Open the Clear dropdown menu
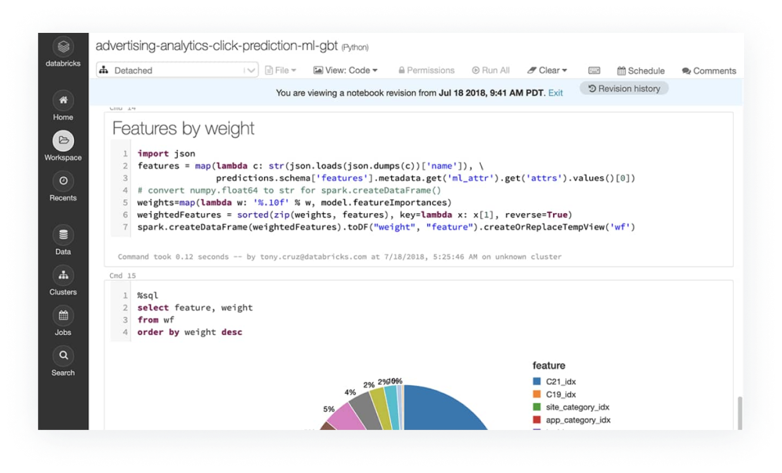This screenshot has width=782, height=473. pyautogui.click(x=547, y=70)
